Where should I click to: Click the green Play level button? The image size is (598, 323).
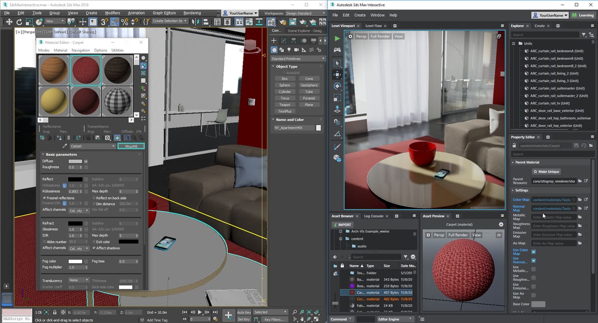coord(337,38)
